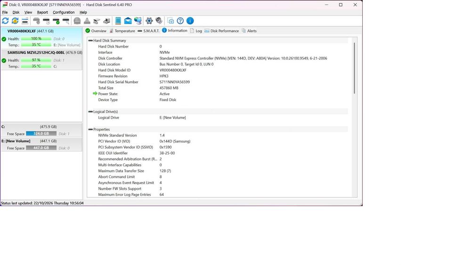The width and height of the screenshot is (471, 265).
Task: Click the disk icon with magnifier
Action: (66, 21)
